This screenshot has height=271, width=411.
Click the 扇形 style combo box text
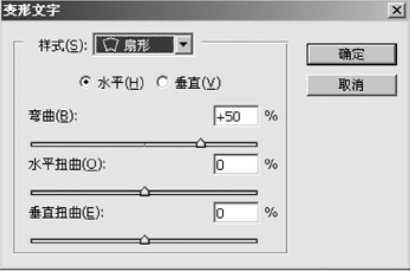tap(137, 46)
